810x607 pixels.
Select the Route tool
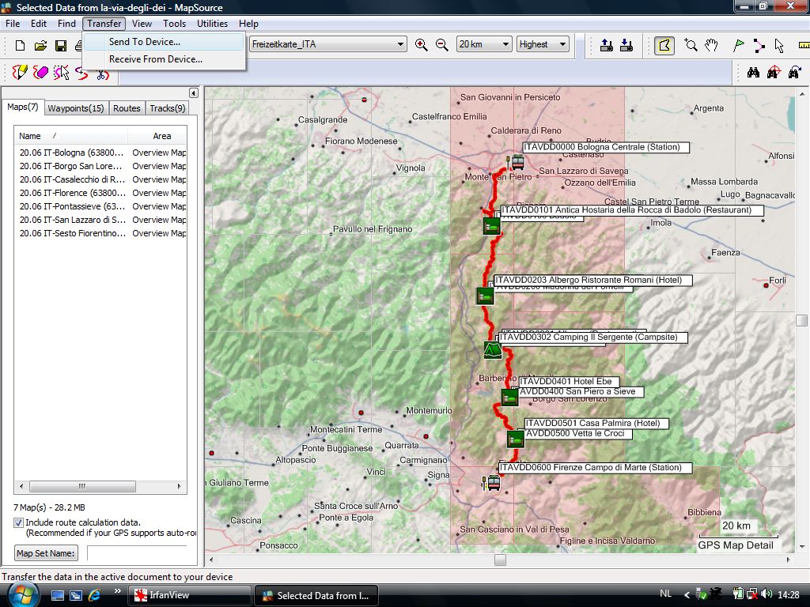[x=759, y=45]
